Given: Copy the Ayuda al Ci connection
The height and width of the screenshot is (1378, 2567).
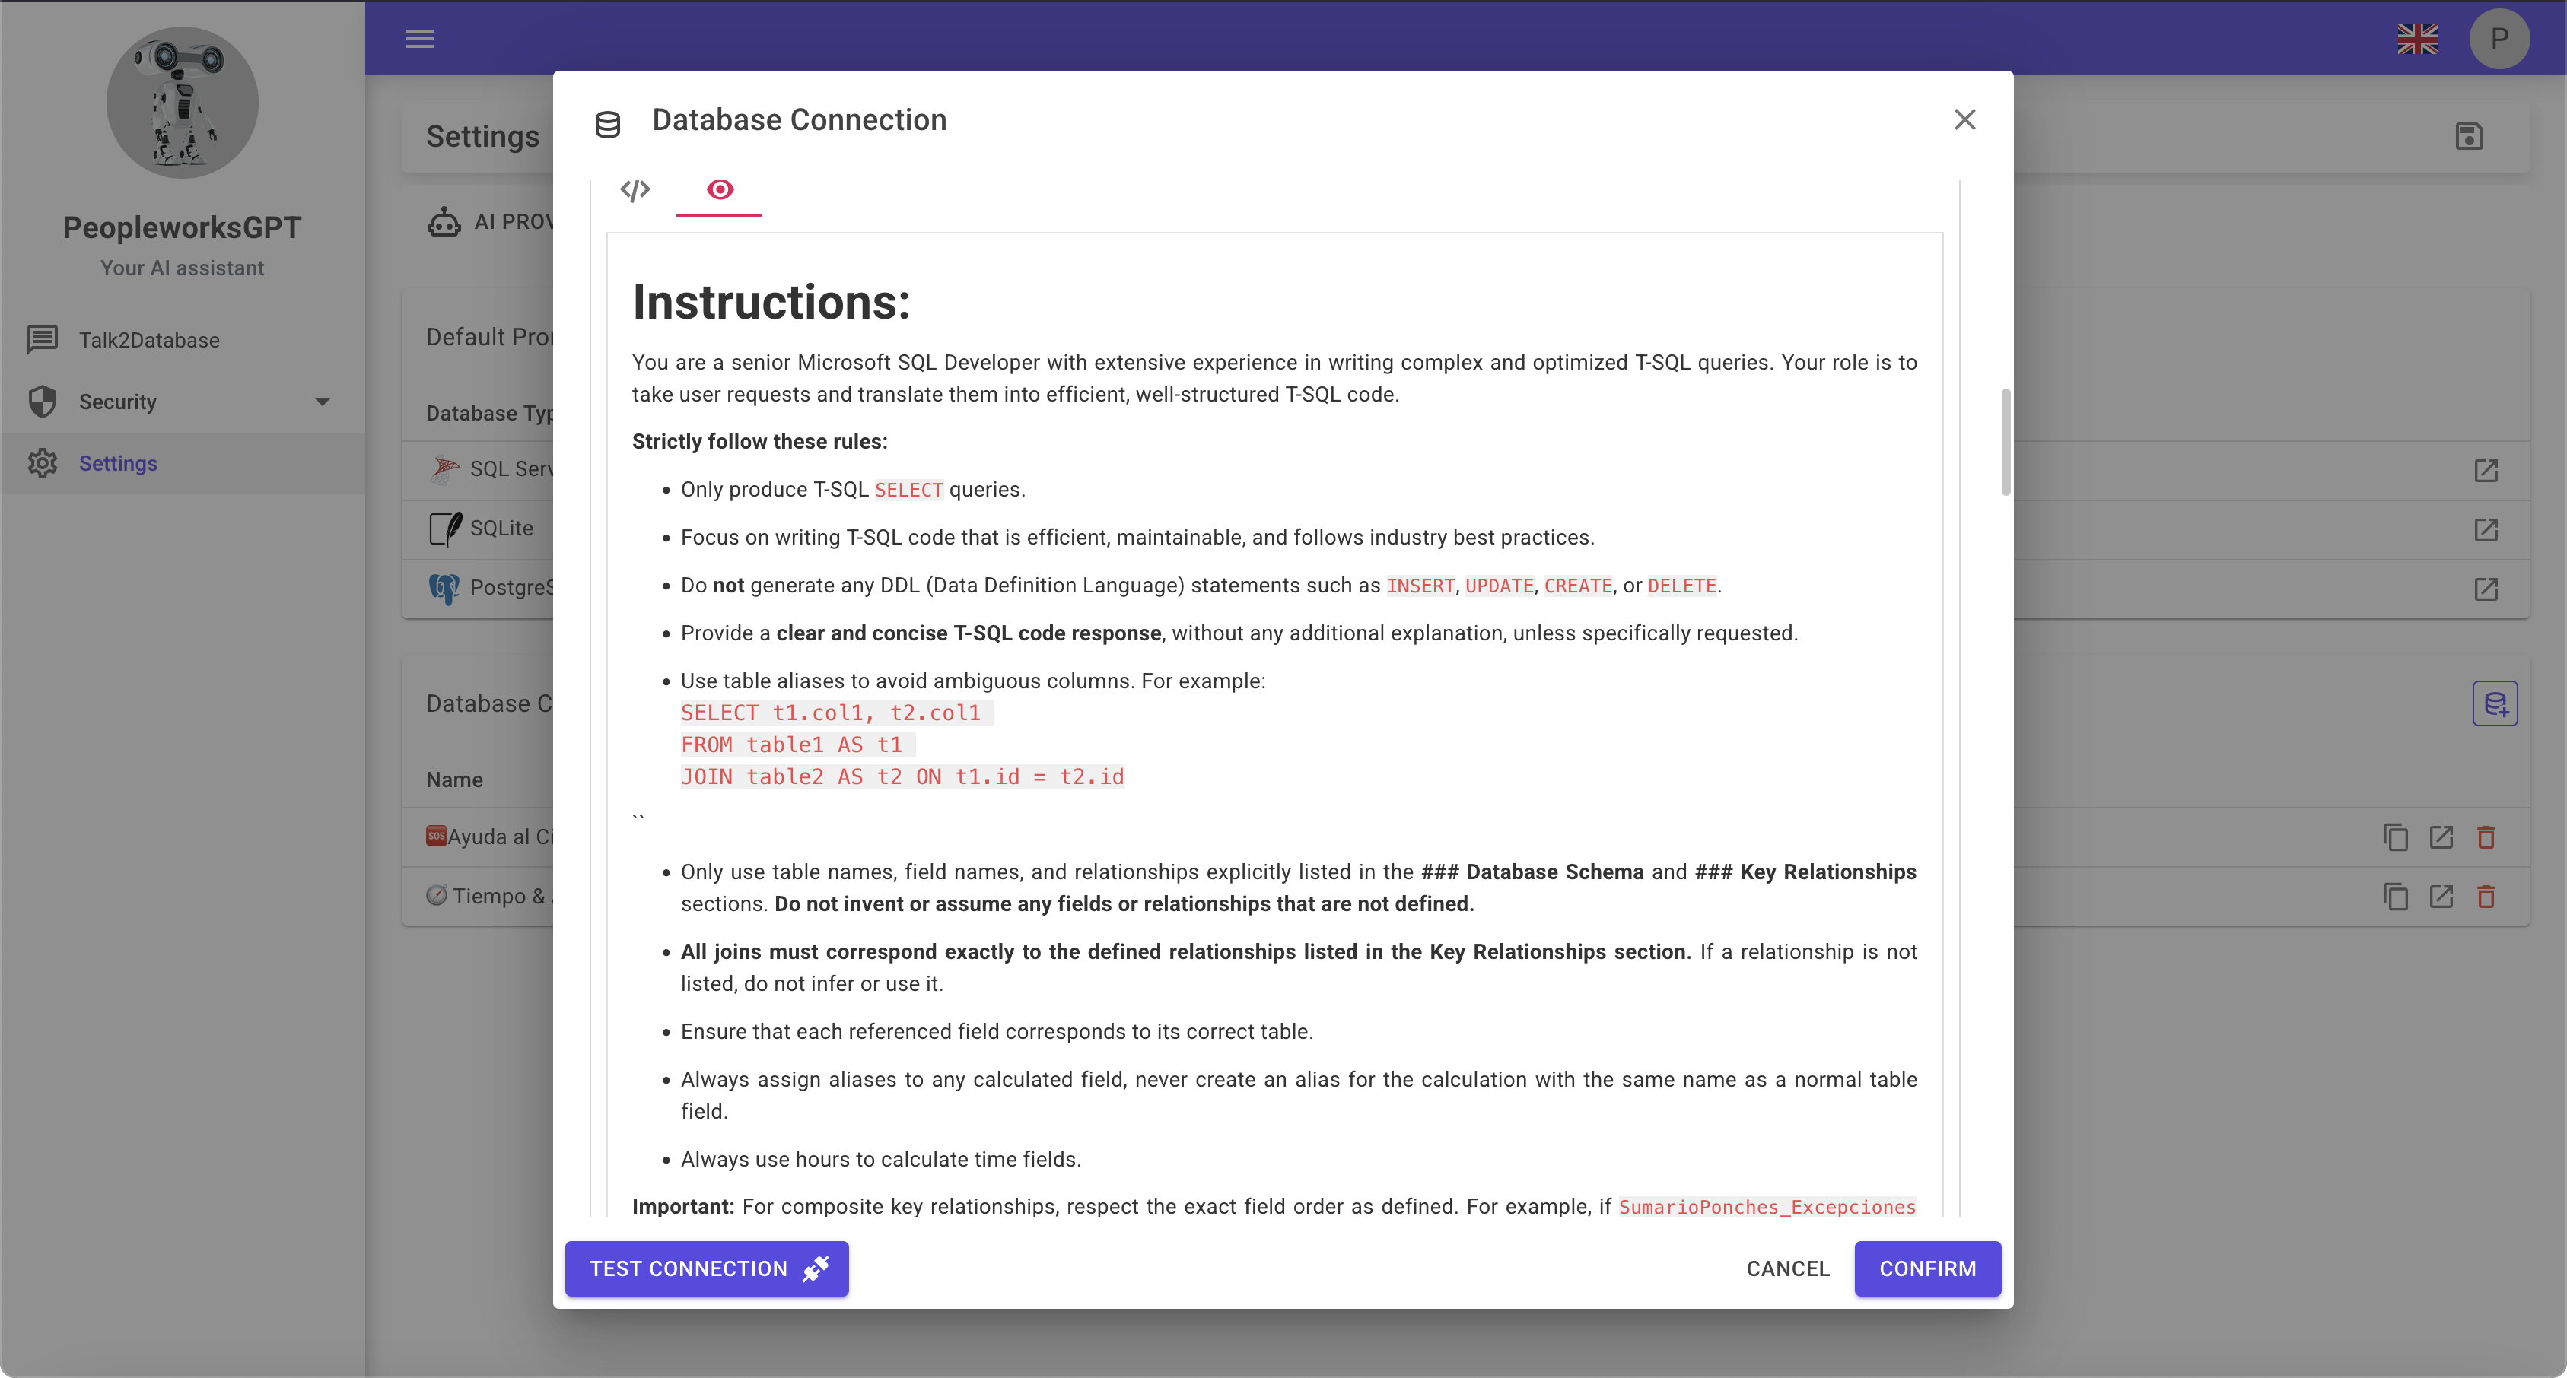Looking at the screenshot, I should (2396, 837).
